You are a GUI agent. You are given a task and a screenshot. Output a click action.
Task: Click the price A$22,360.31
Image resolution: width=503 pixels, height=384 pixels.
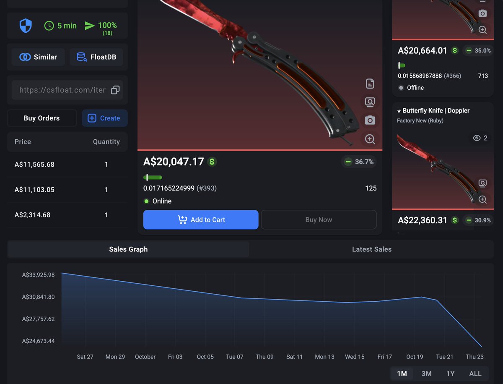pos(423,220)
